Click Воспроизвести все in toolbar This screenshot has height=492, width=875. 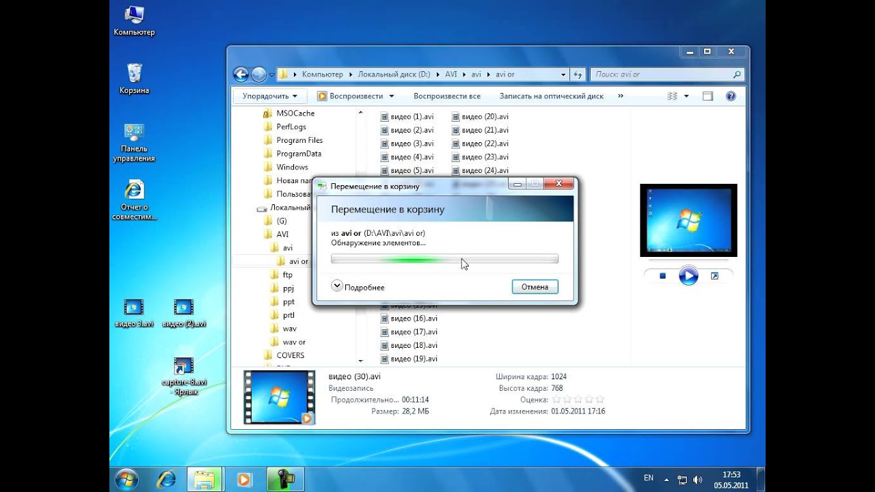[x=447, y=96]
